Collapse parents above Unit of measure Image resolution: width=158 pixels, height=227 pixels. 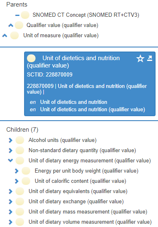tap(4, 36)
